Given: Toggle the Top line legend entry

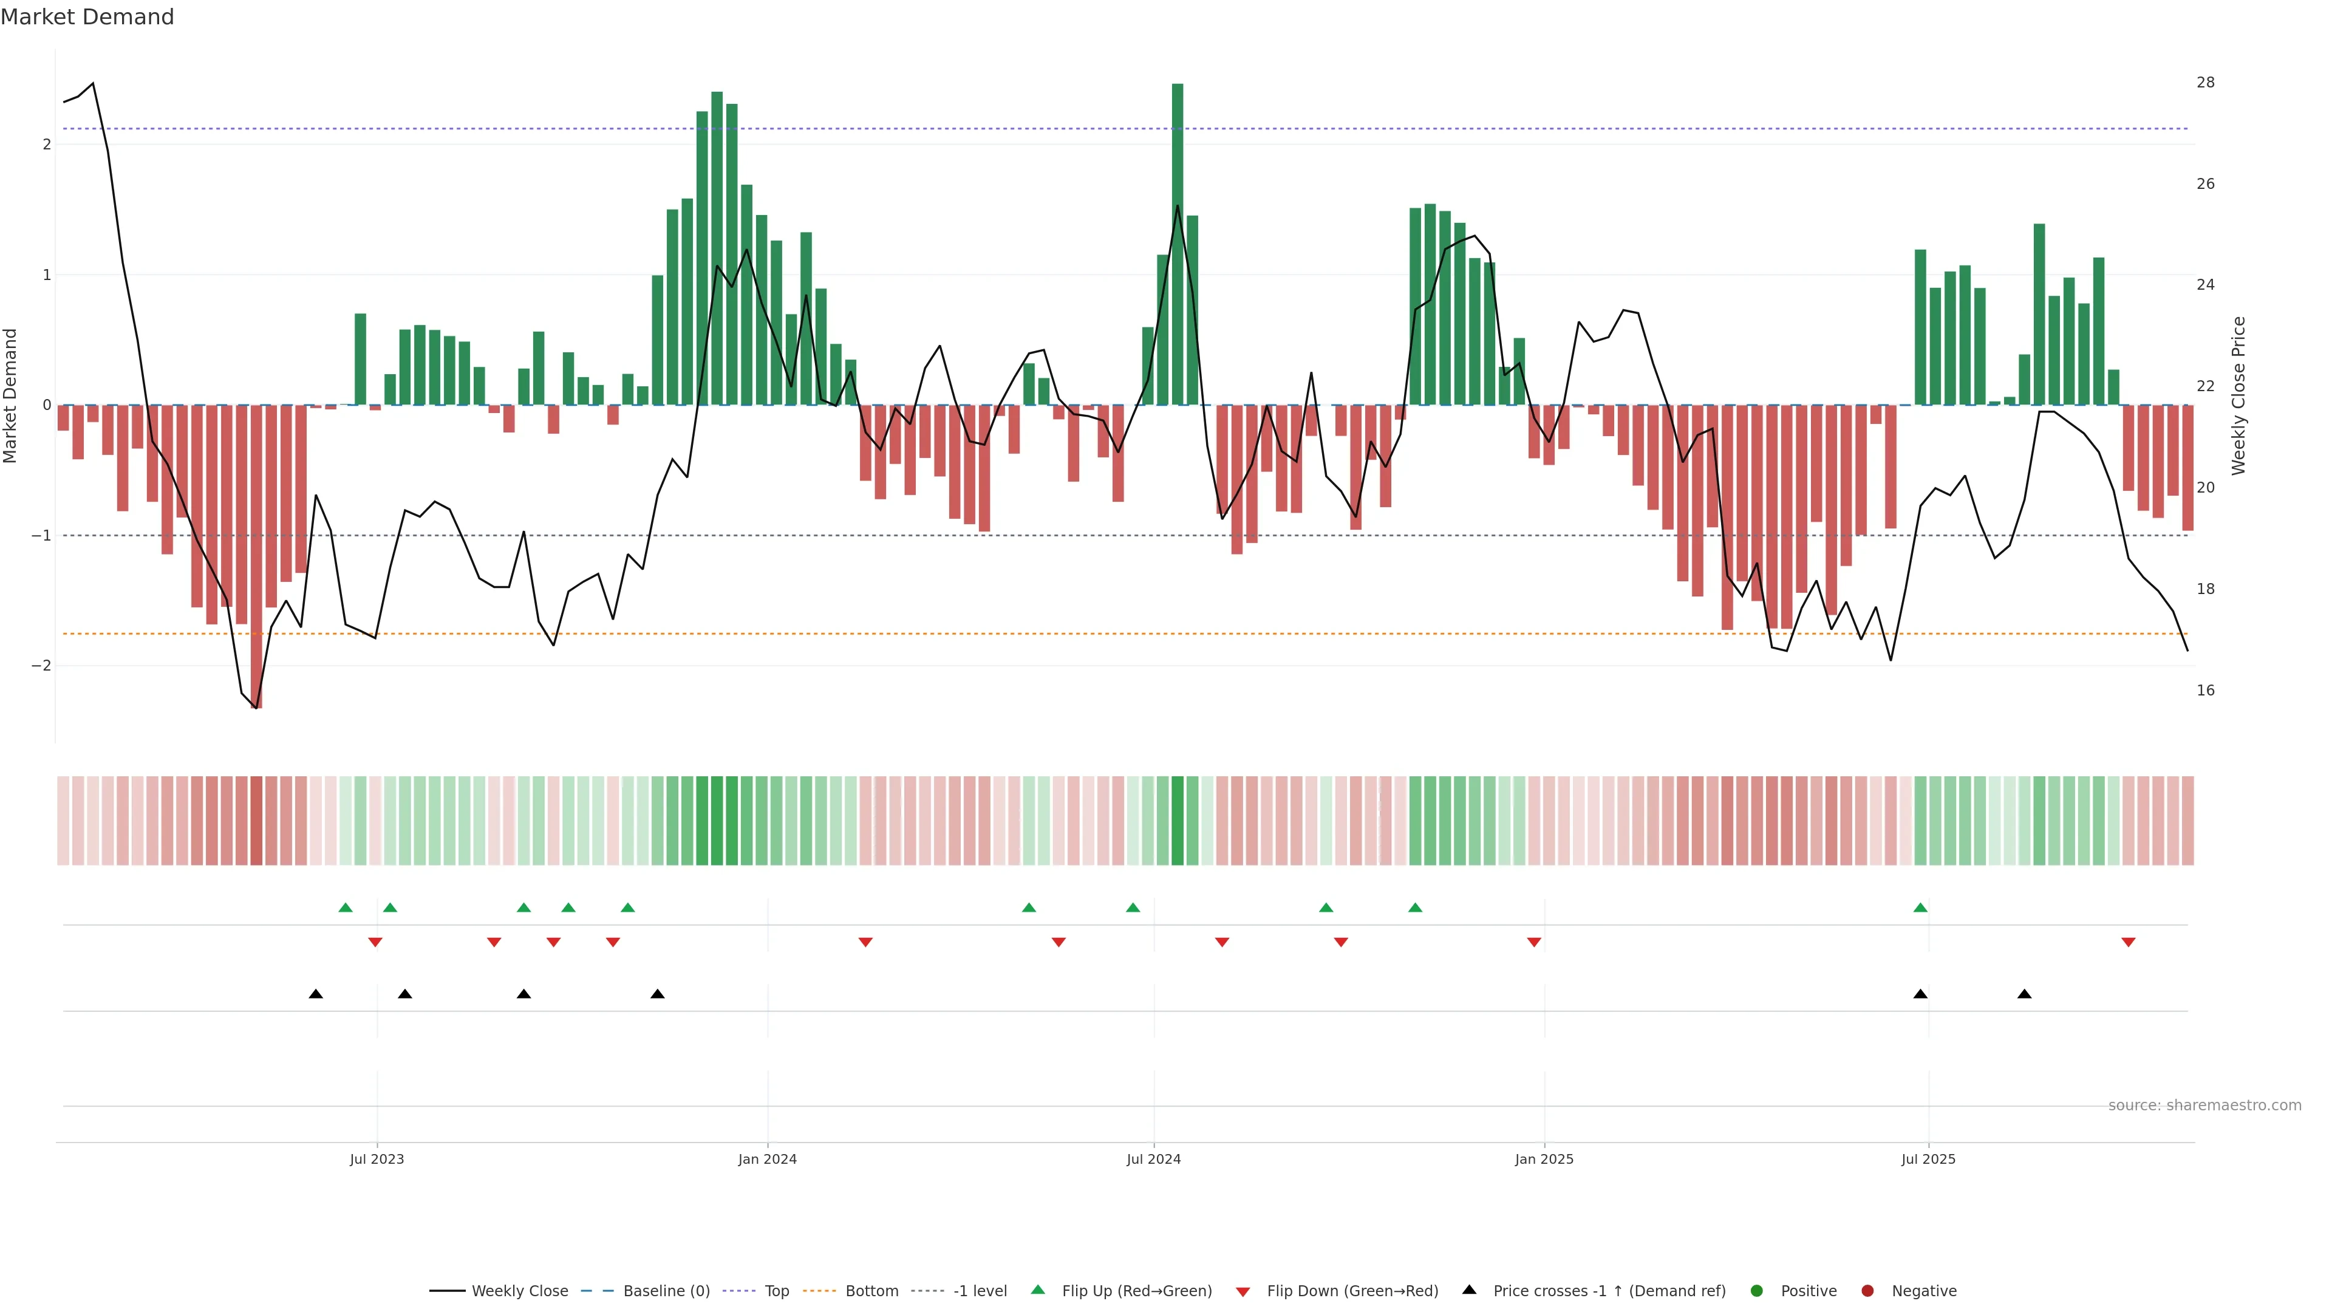Looking at the screenshot, I should (776, 1291).
